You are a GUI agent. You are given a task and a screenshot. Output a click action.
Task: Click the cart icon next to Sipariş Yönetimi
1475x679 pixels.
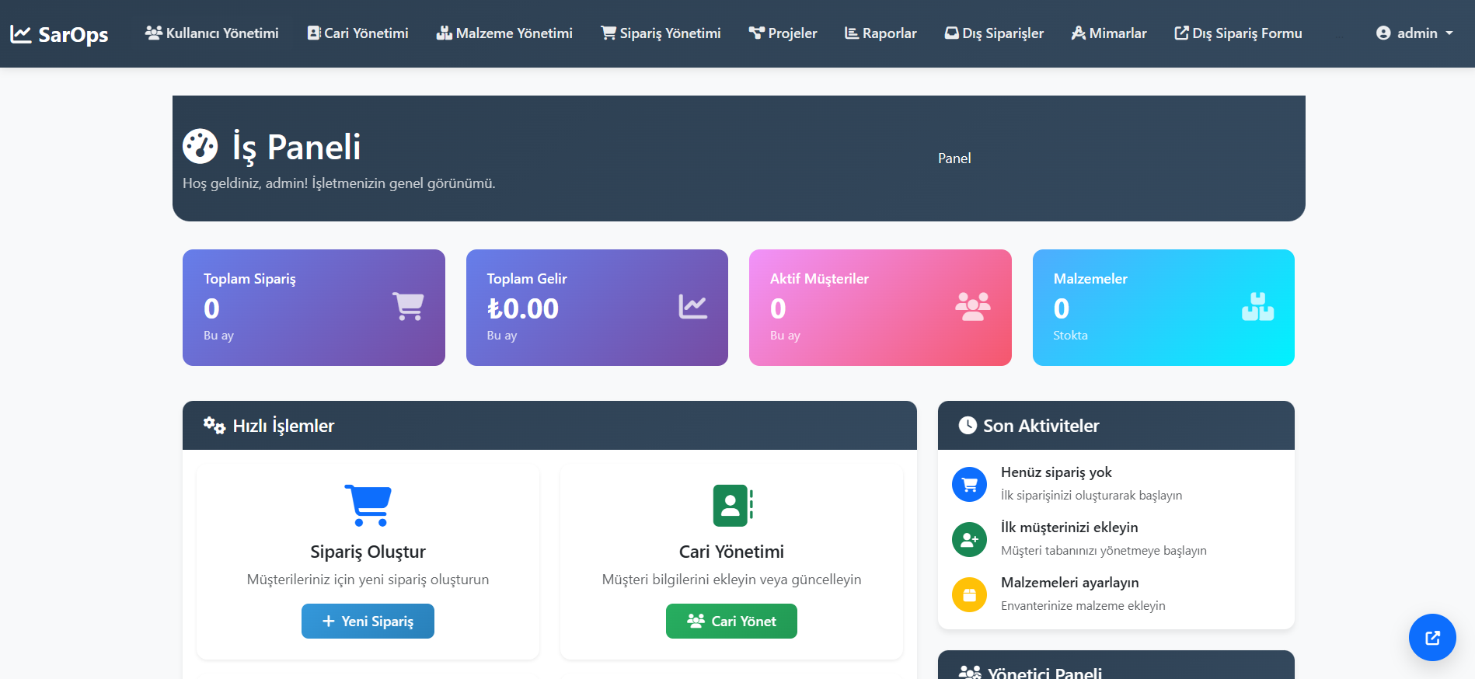pos(608,33)
